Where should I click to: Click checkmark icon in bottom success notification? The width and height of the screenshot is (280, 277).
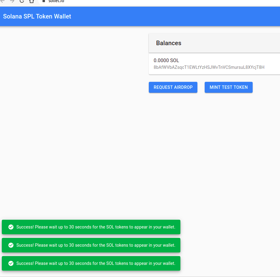coord(11,263)
